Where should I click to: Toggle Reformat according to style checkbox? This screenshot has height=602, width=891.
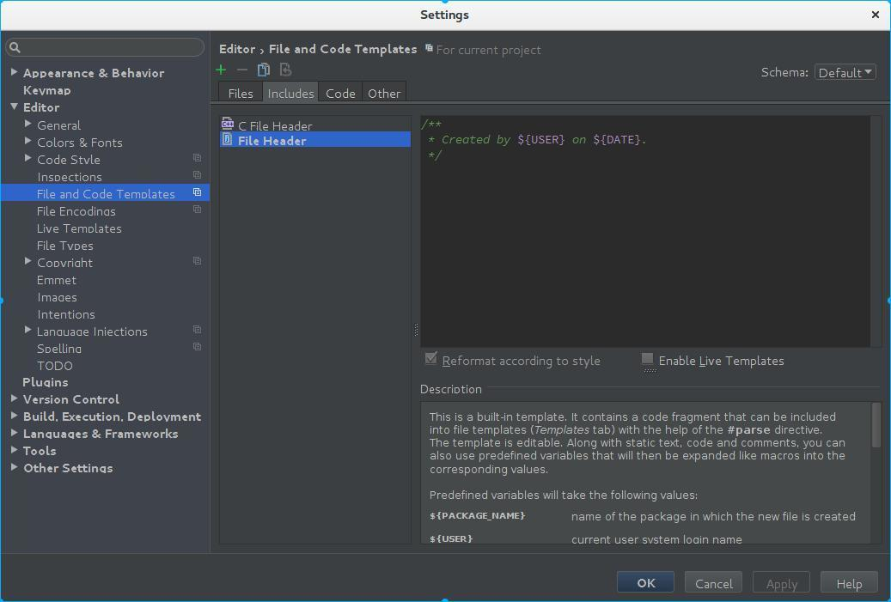coord(430,358)
